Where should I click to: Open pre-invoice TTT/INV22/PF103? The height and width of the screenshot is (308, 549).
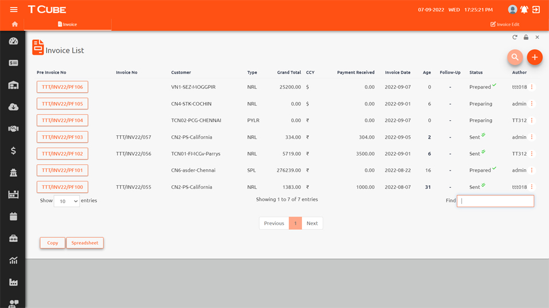pos(62,137)
